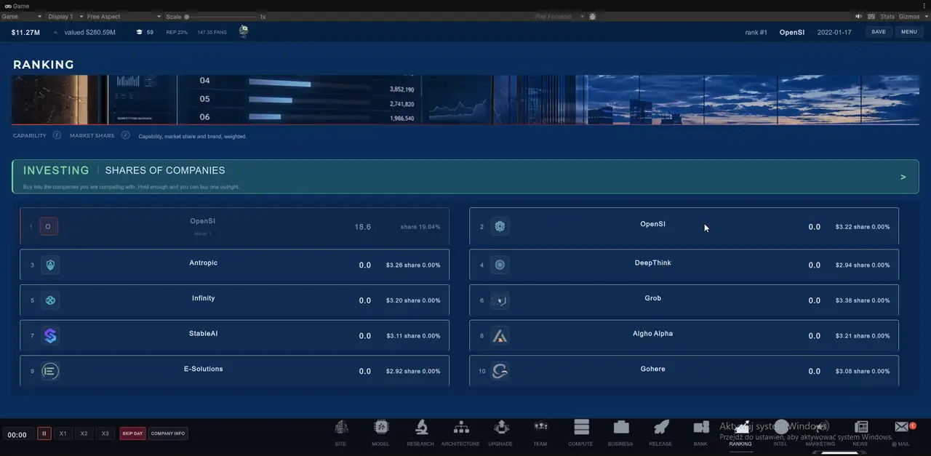Select the Antropic company row name
Viewport: 931px width, 456px height.
(203, 263)
